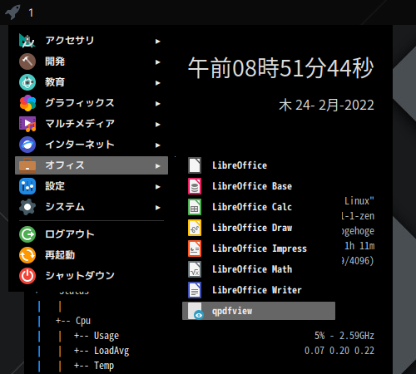
Task: Click the 教育 atom icon
Action: [27, 82]
